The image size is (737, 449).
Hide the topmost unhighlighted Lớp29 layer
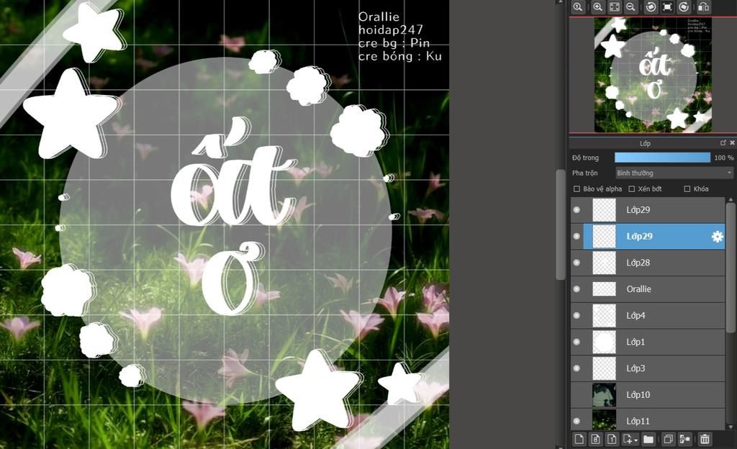tap(577, 210)
